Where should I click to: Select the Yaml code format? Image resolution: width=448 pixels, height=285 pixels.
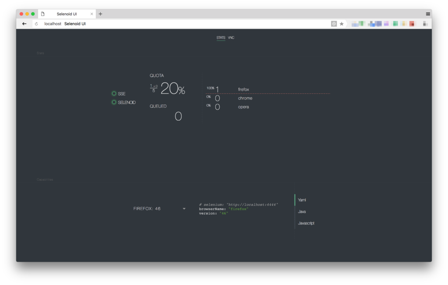point(302,200)
